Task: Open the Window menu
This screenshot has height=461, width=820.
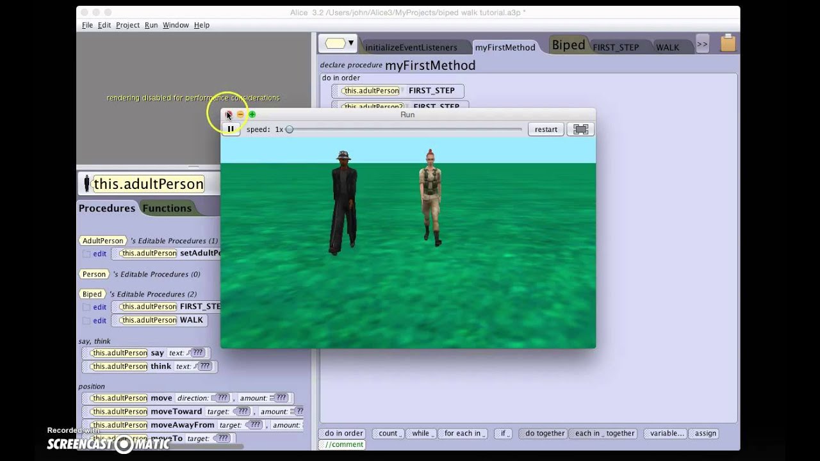Action: click(176, 25)
